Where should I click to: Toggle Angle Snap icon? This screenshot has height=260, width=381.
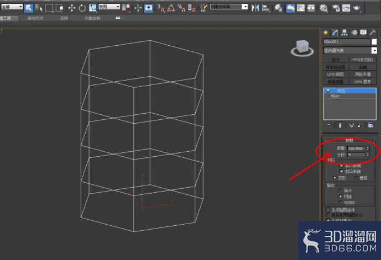171,8
